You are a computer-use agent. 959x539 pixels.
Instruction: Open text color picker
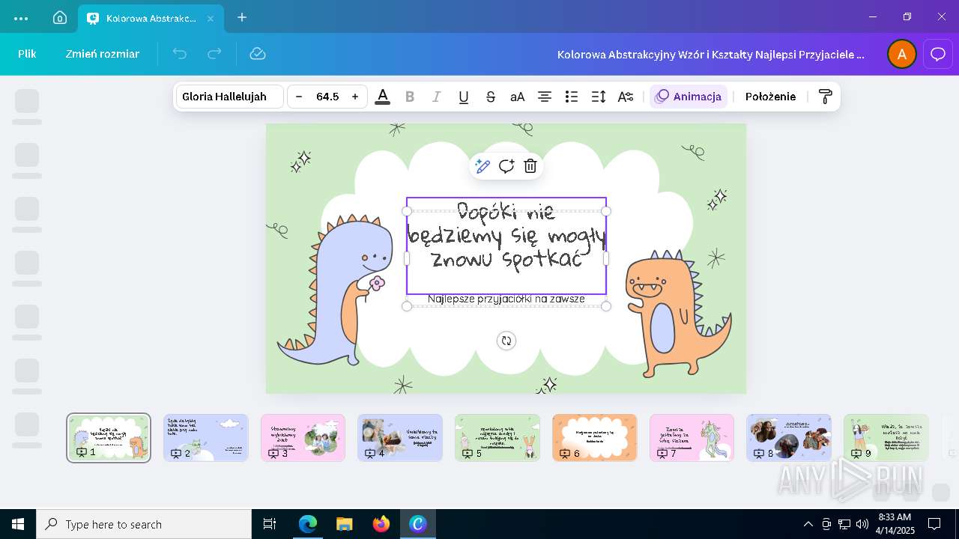tap(383, 97)
